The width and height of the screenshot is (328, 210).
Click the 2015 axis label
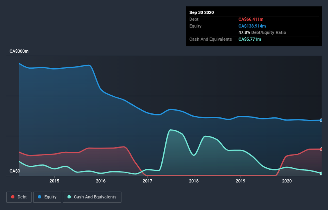point(54,181)
